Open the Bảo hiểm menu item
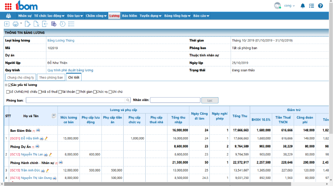This screenshot has height=186, width=333. (x=129, y=16)
